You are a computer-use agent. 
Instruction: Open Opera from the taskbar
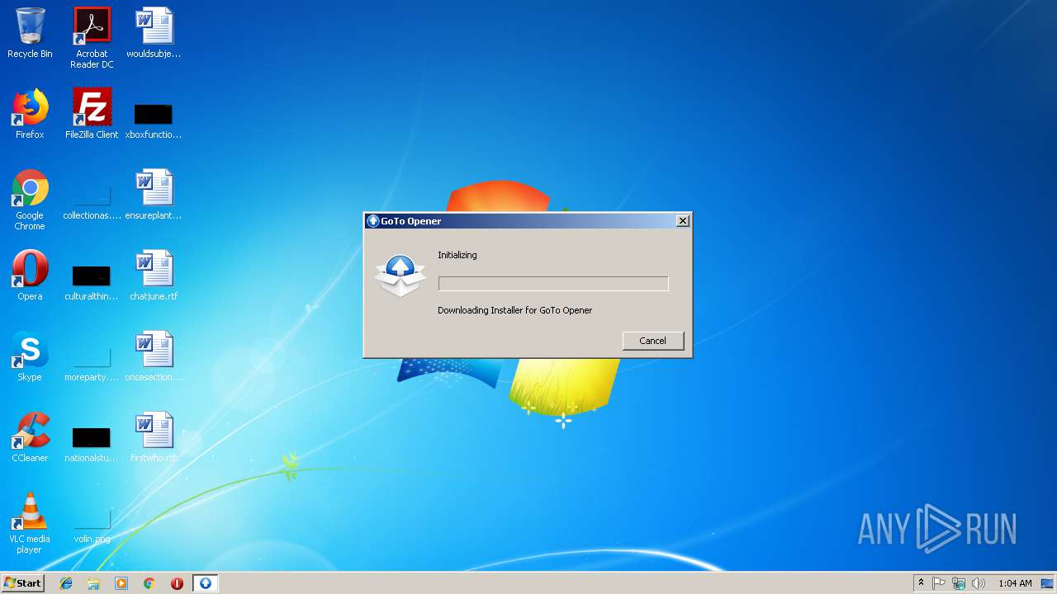click(177, 583)
